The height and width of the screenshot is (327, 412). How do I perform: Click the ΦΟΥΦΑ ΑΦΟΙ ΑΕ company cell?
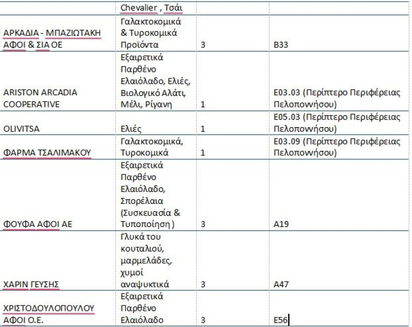point(38,224)
